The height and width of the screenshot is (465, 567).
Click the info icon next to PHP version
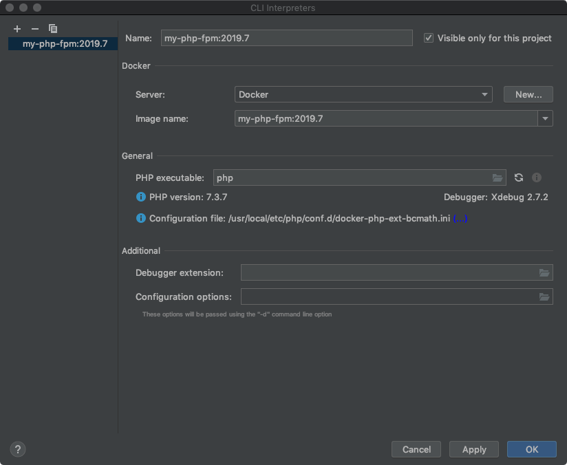140,197
